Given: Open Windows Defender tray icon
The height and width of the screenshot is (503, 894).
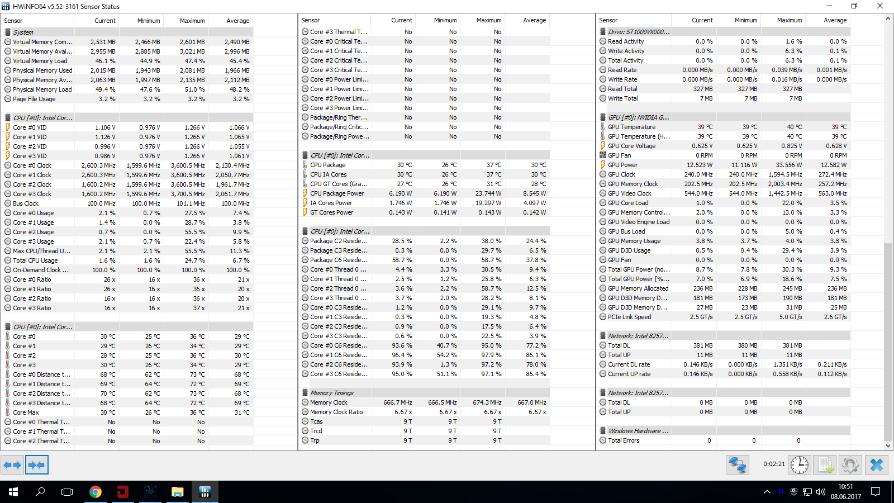Looking at the screenshot, I should [x=794, y=492].
